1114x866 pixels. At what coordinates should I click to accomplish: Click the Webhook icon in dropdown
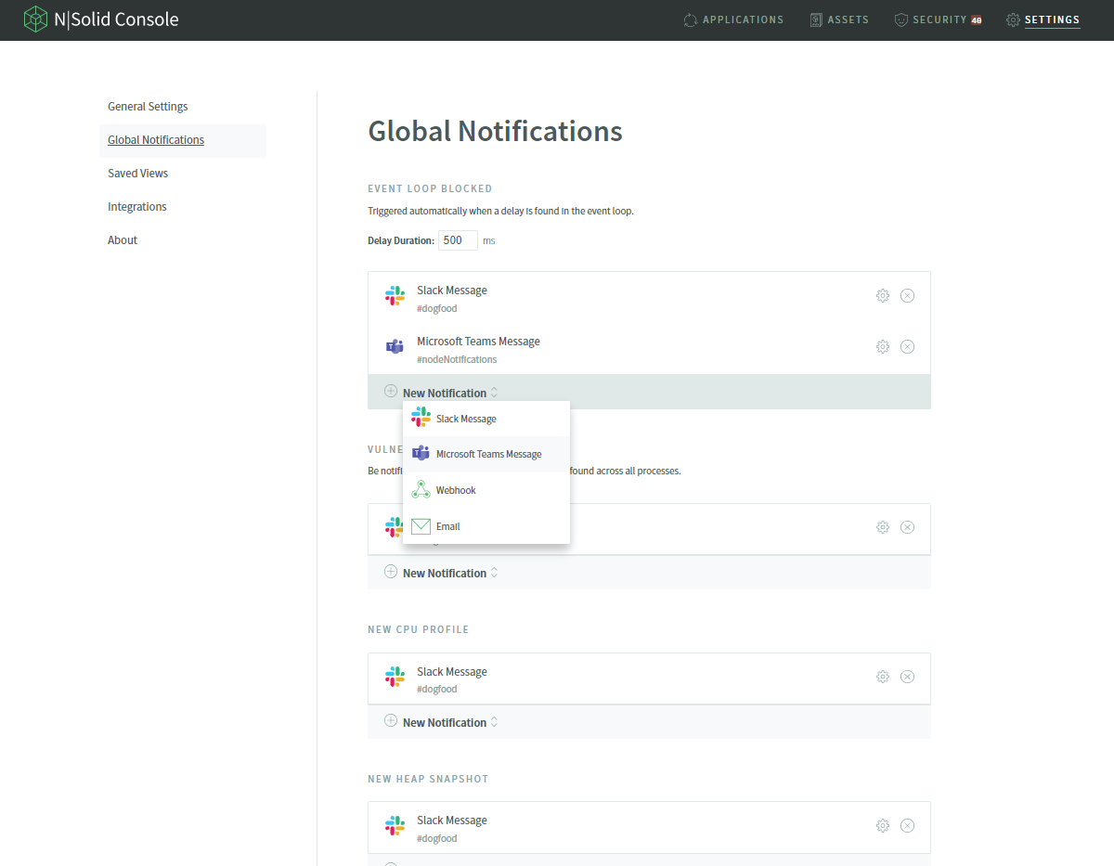coord(421,490)
